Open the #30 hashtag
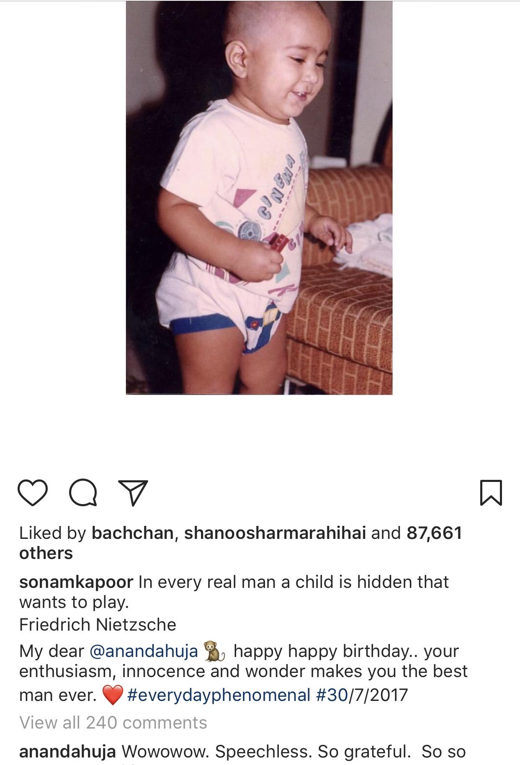520x765 pixels. pyautogui.click(x=332, y=695)
